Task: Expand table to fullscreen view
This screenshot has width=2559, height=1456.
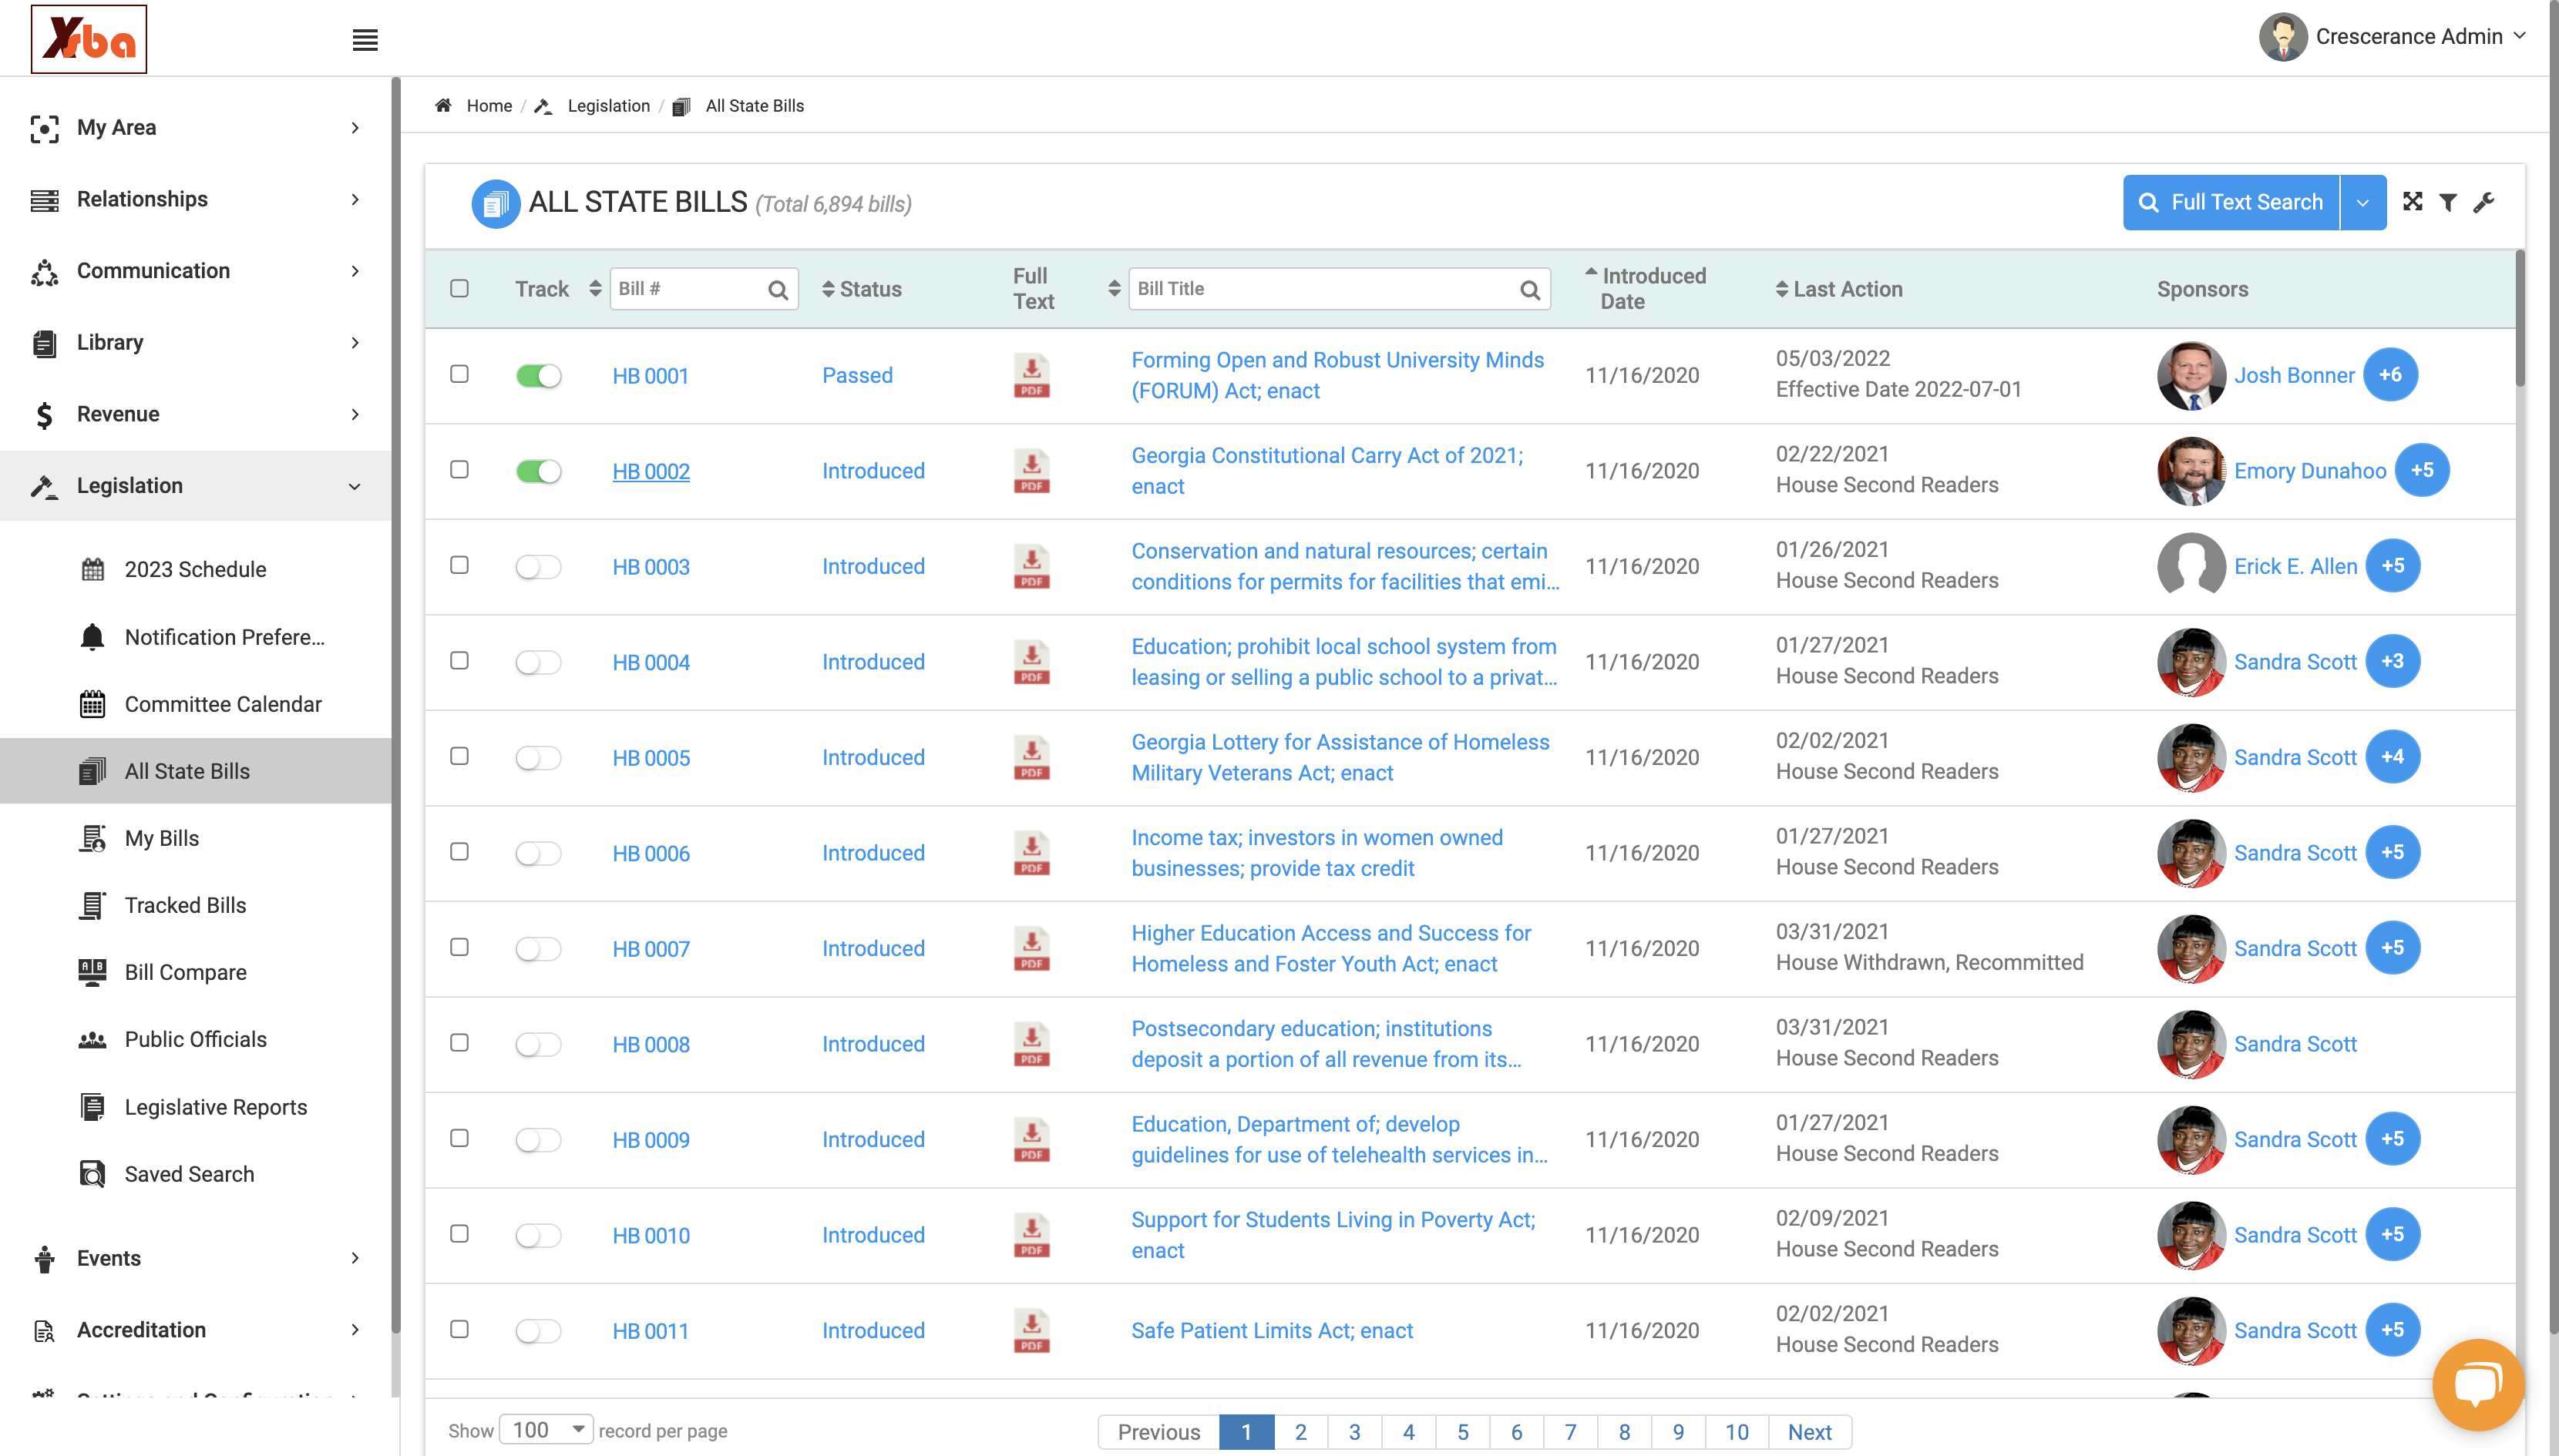Action: tap(2413, 202)
